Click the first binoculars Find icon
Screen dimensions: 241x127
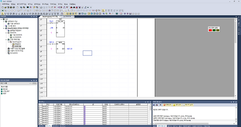pyautogui.click(x=71, y=7)
